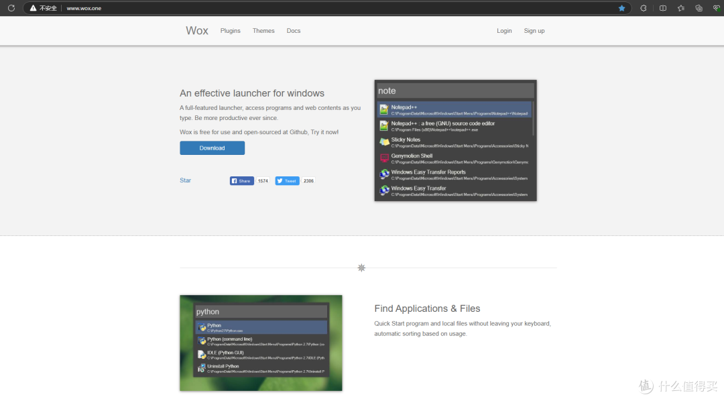Viewport: 724px width, 401px height.
Task: Open the collections icon
Action: tap(699, 8)
